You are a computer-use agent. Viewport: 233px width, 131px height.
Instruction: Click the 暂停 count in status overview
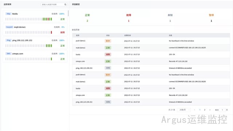point(211,21)
